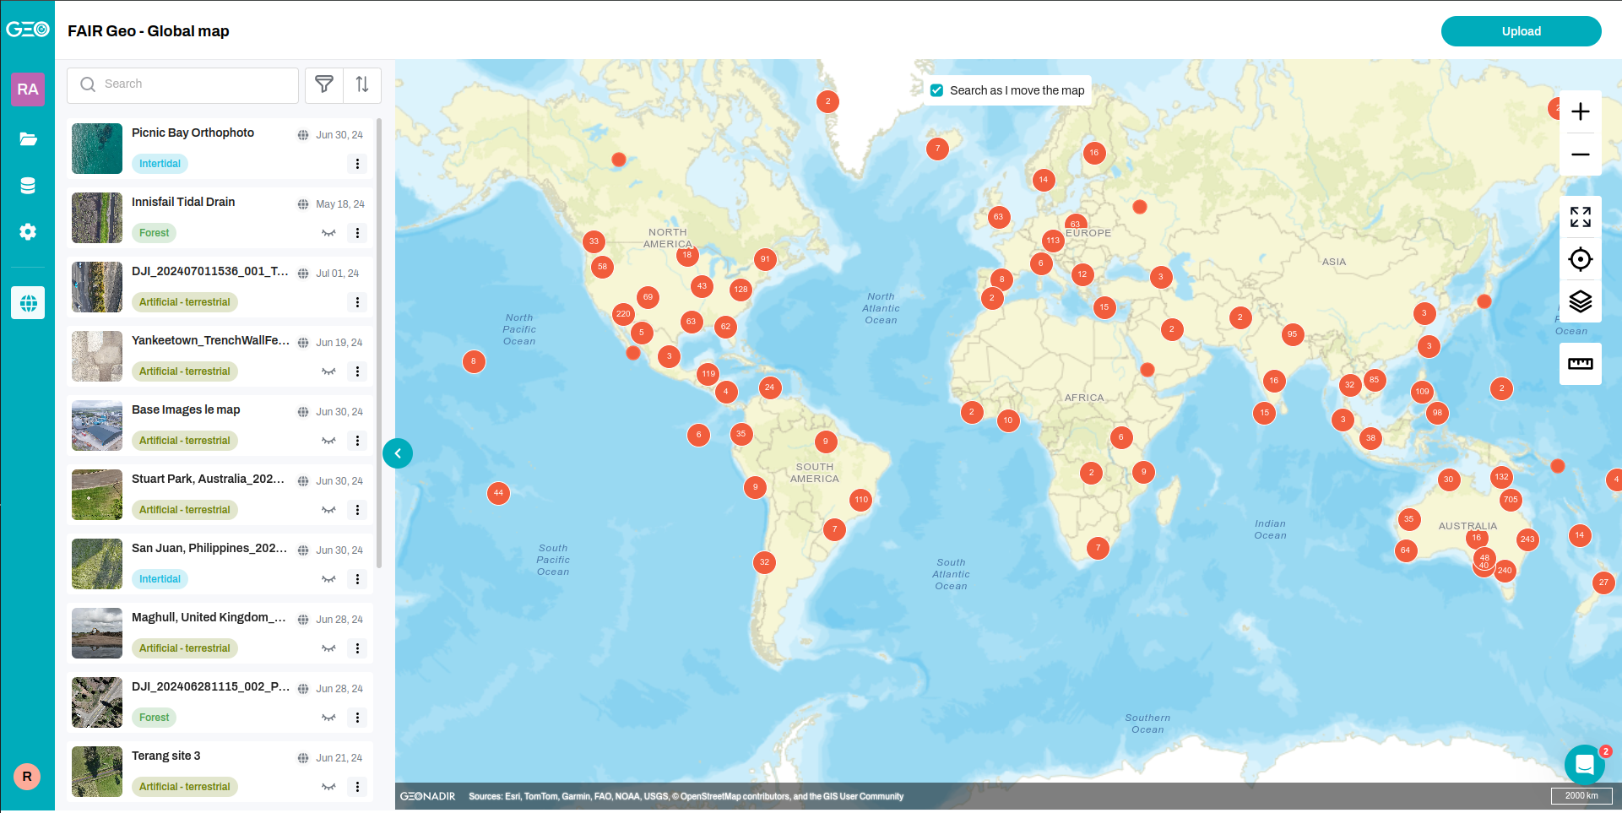Open more options for Picnic Bay Orthophoto
This screenshot has width=1622, height=813.
tap(357, 164)
